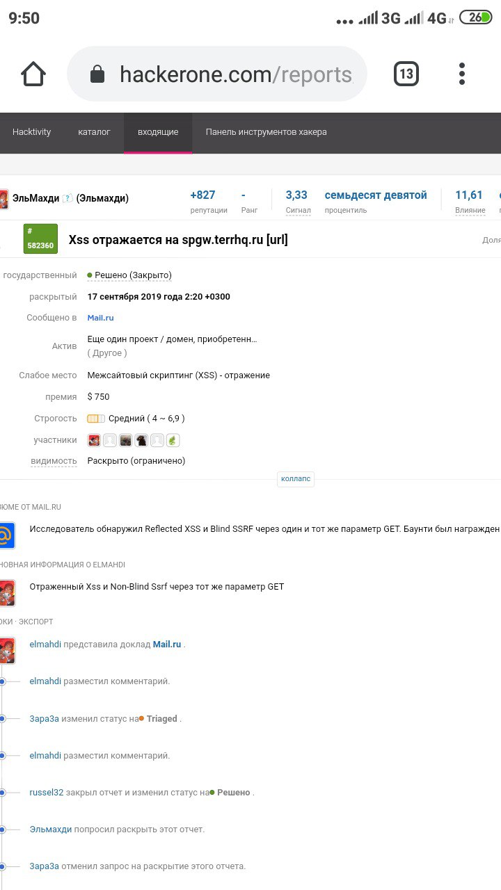
Task: Open the 'каталог' tab
Action: click(94, 132)
